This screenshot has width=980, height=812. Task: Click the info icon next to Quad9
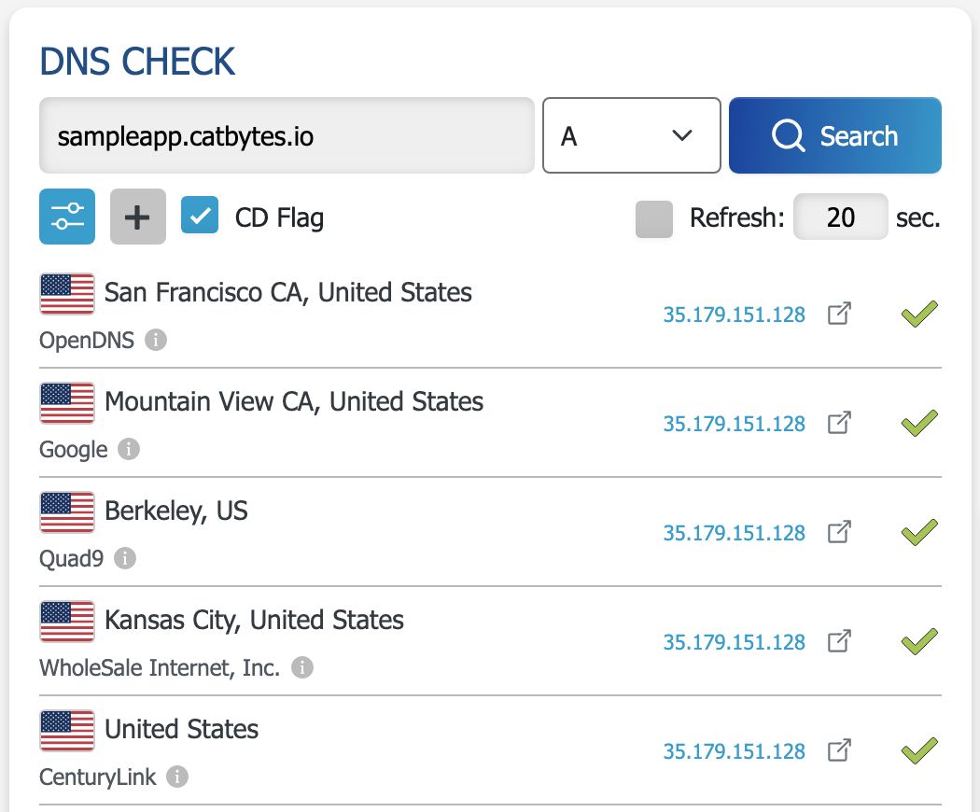(126, 560)
